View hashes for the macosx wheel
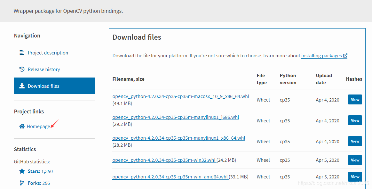 pos(355,100)
